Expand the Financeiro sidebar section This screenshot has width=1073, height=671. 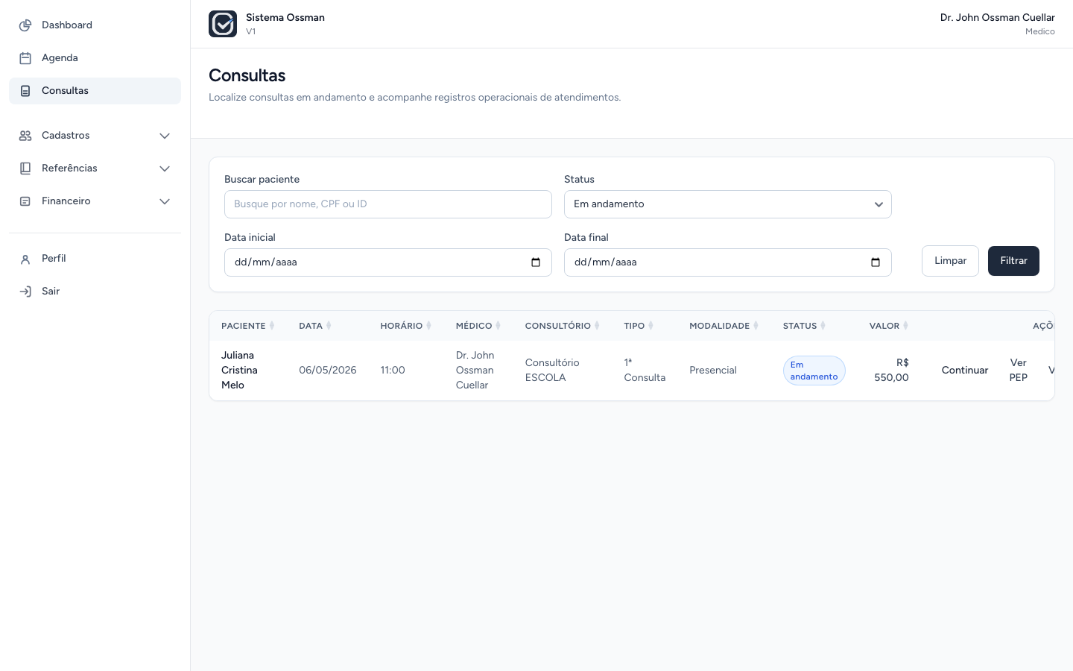coord(95,201)
